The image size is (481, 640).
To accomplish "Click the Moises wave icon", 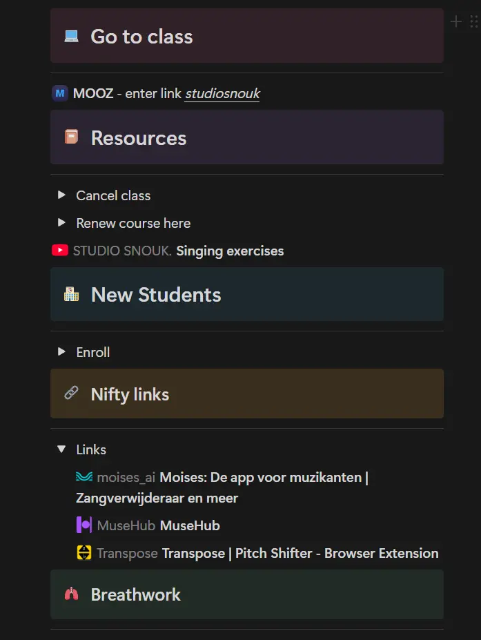I will coord(84,477).
